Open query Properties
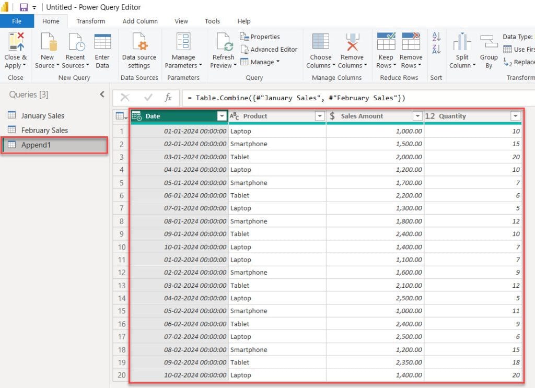The image size is (535, 388). 260,37
